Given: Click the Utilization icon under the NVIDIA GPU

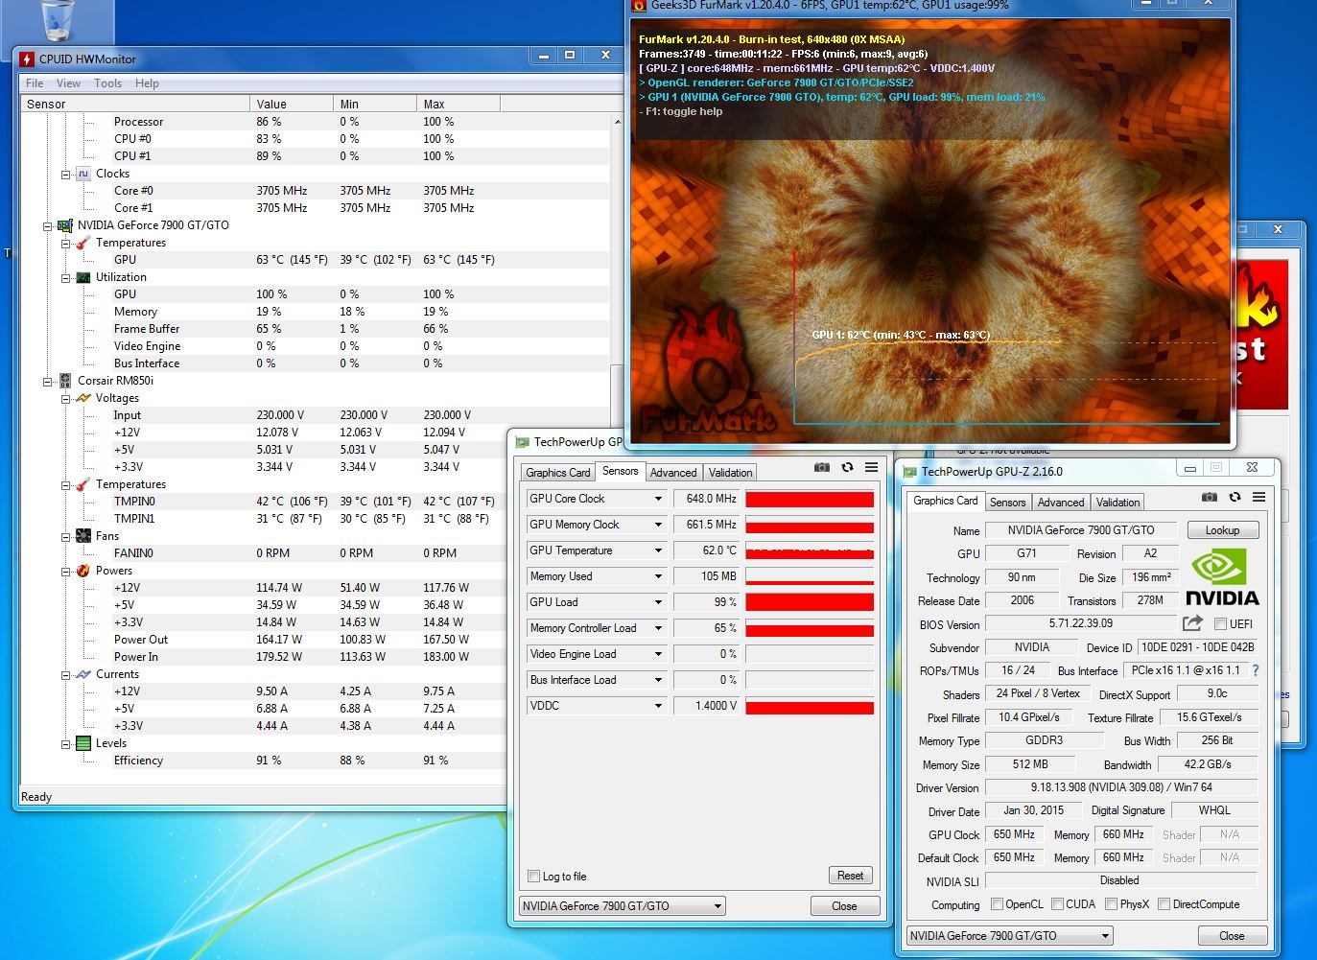Looking at the screenshot, I should pos(83,277).
